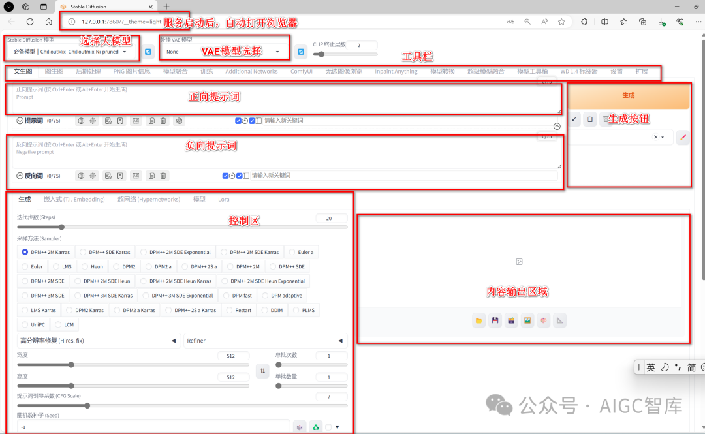Open browser extensions puzzle icon
Screen dimensions: 705x434
click(584, 22)
